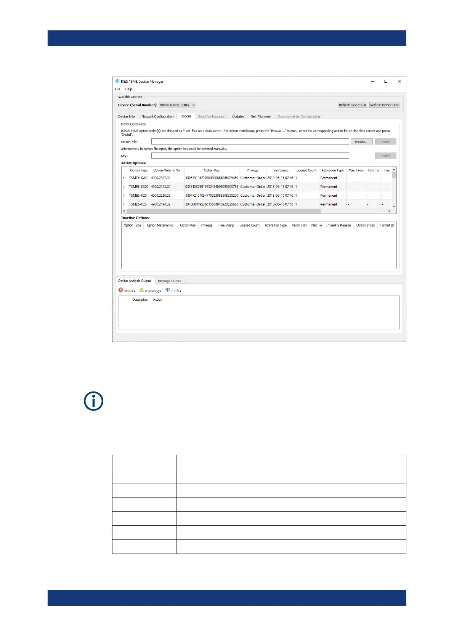Open the Device serial number dropdown
Image resolution: width=454 pixels, height=642 pixels.
coord(178,105)
